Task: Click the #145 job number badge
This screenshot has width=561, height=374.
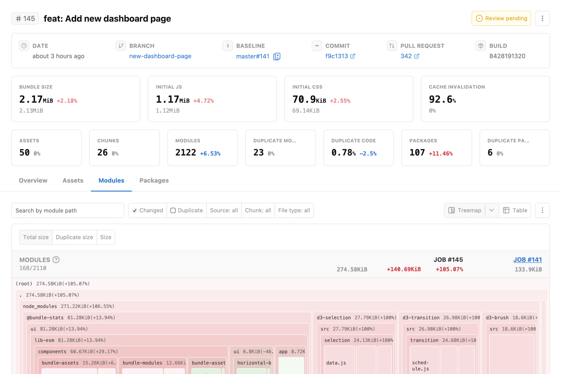Action: [25, 18]
